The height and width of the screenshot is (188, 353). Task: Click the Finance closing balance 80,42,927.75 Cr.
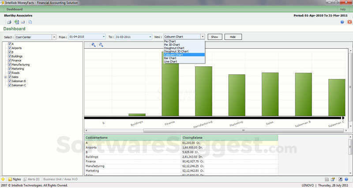coord(193,162)
